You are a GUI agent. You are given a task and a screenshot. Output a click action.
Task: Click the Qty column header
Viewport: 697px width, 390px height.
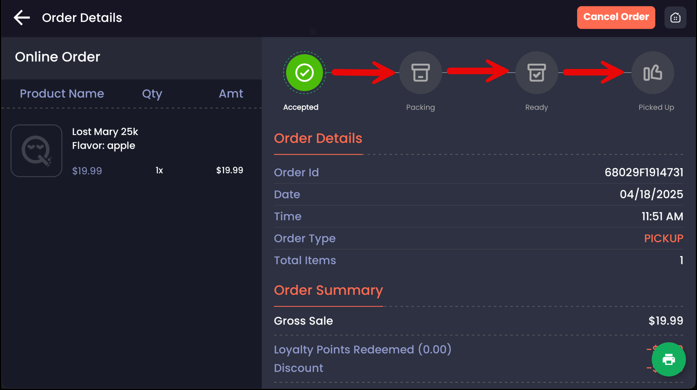(x=152, y=94)
